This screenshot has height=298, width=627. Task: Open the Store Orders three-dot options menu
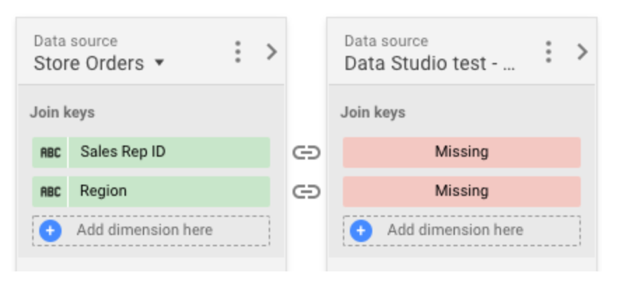[238, 52]
